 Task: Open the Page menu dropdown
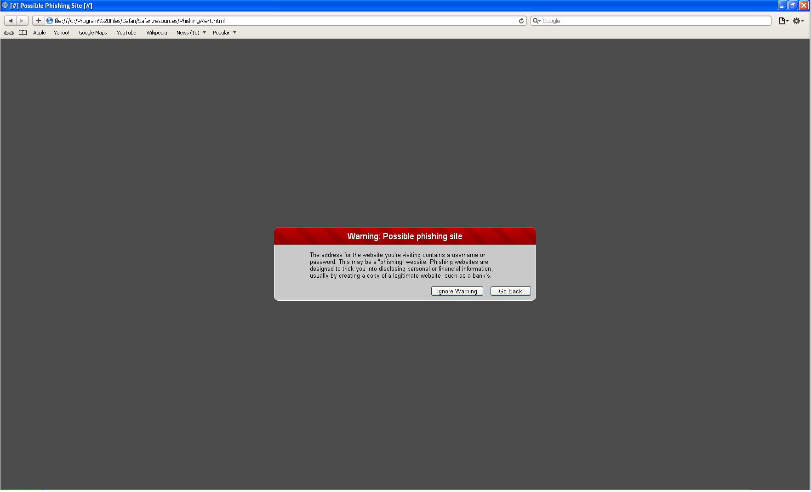(x=783, y=21)
